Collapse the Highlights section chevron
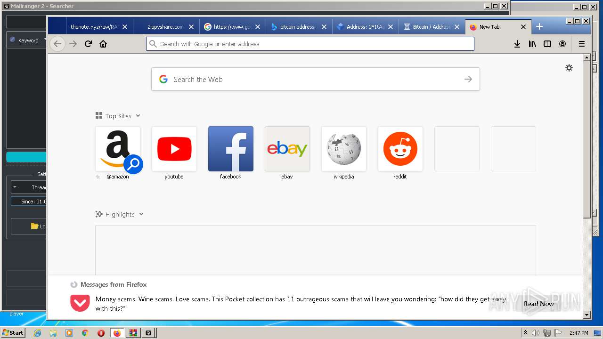The image size is (603, 339). [141, 214]
